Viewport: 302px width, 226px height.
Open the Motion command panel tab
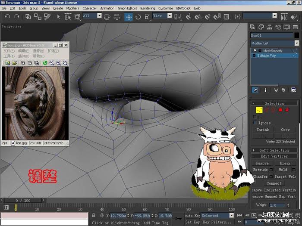click(278, 27)
